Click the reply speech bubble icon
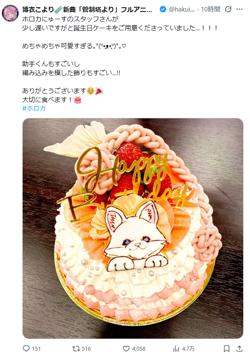This screenshot has height=354, width=250. click(x=26, y=348)
